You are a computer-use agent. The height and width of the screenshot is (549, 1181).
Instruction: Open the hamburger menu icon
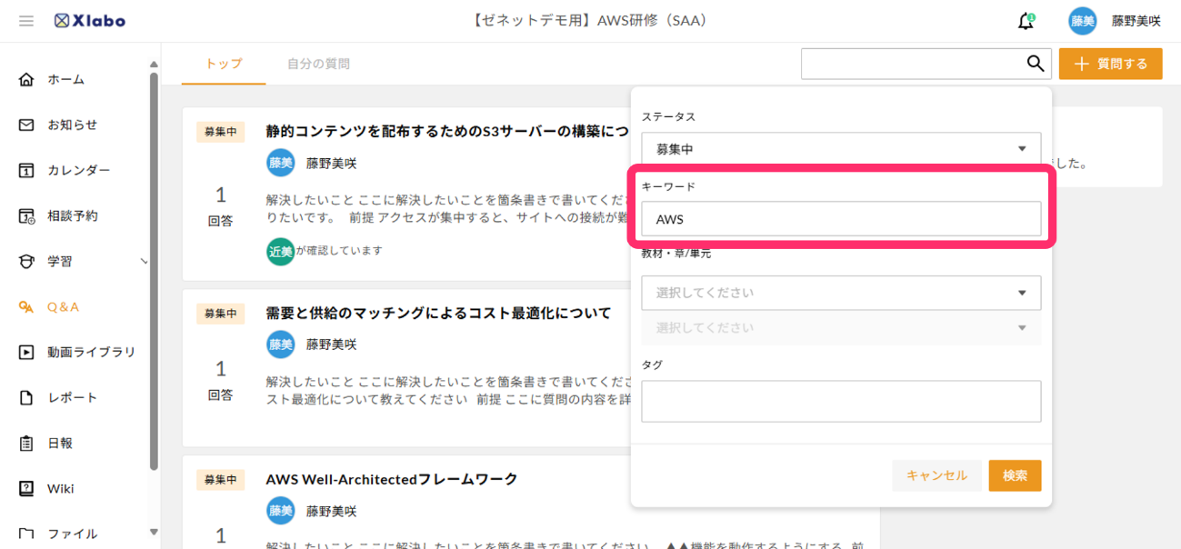click(x=26, y=21)
